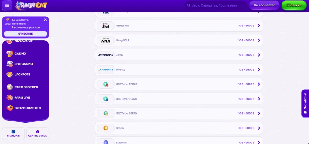The image size is (309, 144).
Task: Open Casino in the sidebar
Action: coord(20,54)
